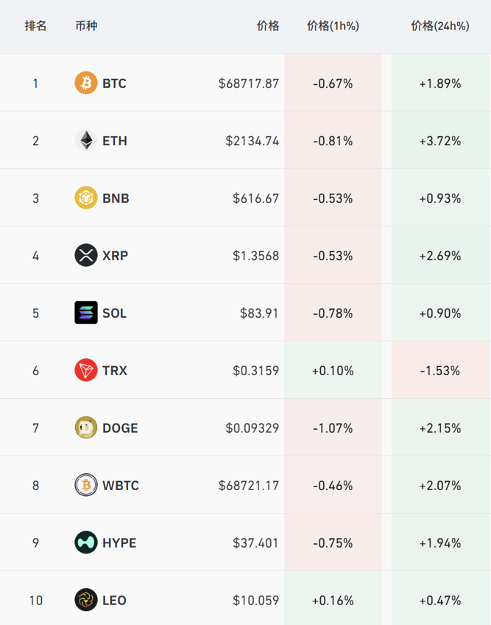Screen dimensions: 491x625
Task: Click TRX 24h change -1.53% cell
Action: pos(440,371)
